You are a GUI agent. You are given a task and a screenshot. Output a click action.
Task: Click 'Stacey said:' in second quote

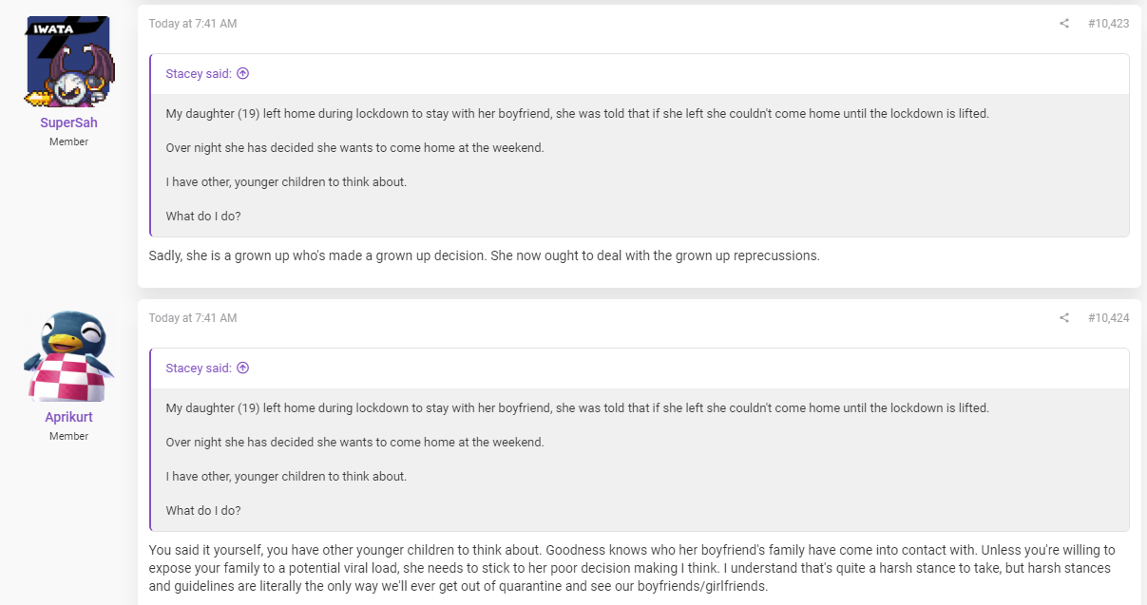(199, 368)
